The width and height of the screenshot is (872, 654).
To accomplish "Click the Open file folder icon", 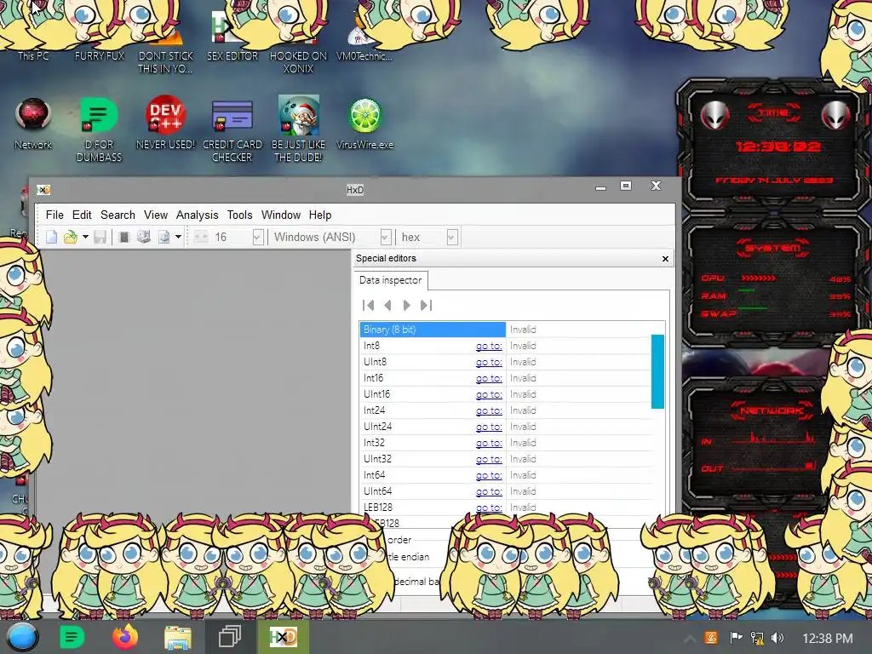I will (x=71, y=238).
